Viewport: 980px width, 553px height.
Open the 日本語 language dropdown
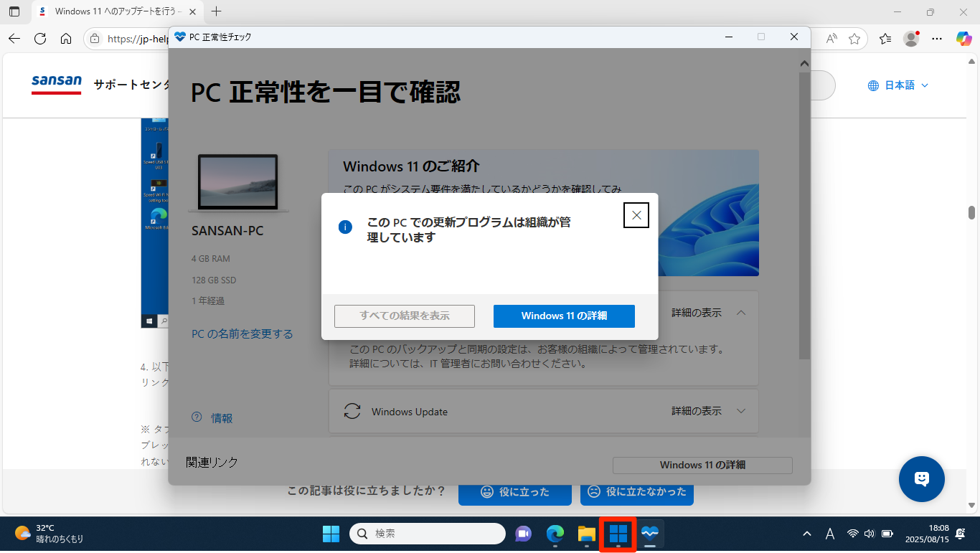click(x=897, y=85)
